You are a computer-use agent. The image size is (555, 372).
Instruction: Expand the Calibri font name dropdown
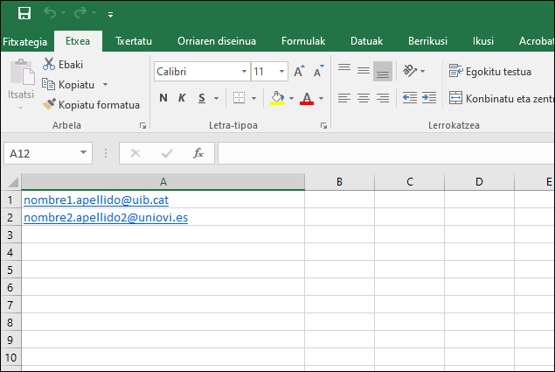tap(242, 72)
